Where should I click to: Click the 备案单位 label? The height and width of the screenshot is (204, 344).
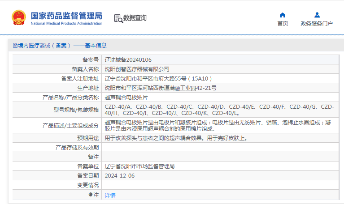[x=88, y=166]
